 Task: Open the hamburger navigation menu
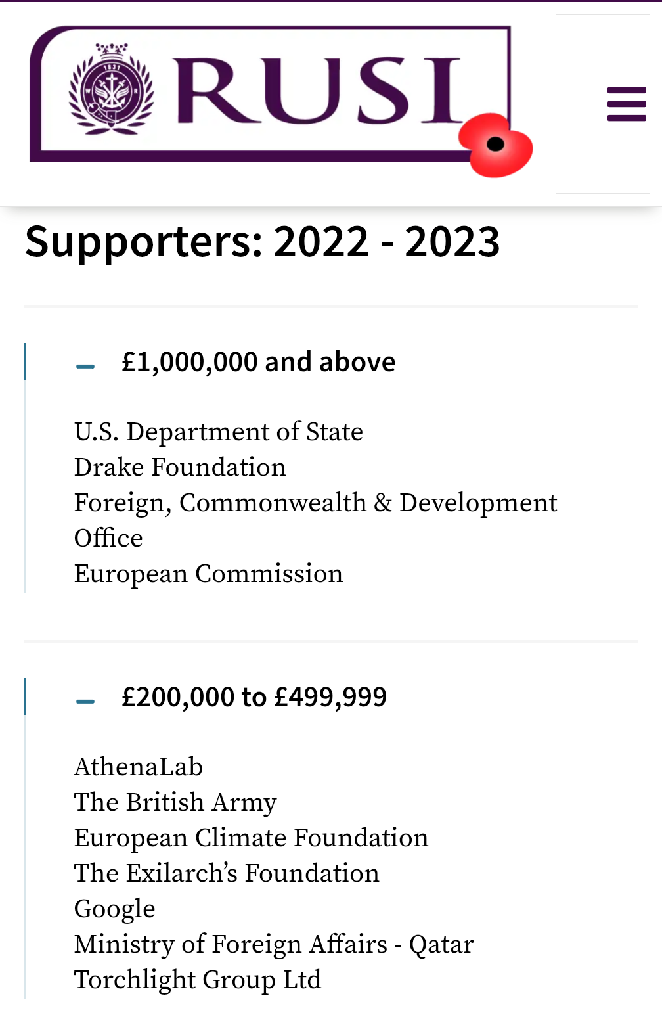click(x=627, y=104)
